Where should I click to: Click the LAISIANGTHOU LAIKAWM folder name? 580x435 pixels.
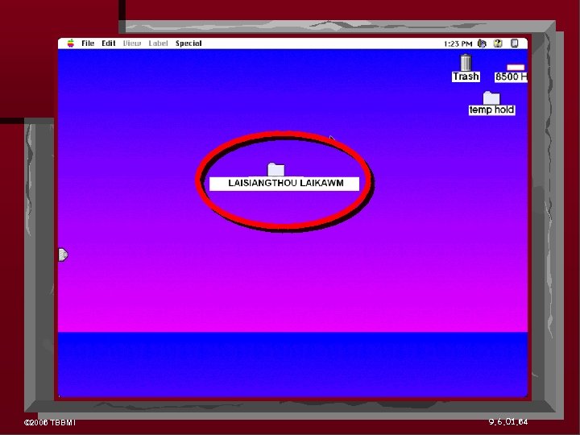[285, 183]
